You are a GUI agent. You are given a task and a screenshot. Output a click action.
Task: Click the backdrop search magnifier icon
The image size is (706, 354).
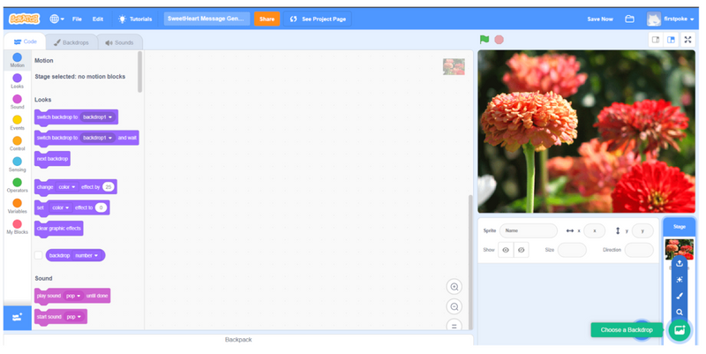tap(680, 313)
